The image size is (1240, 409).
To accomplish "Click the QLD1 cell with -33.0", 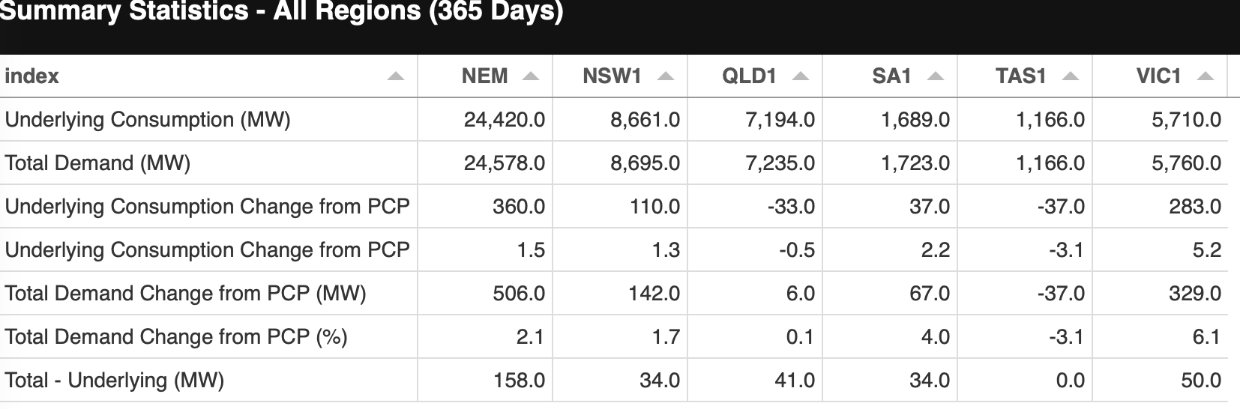I will click(x=791, y=207).
